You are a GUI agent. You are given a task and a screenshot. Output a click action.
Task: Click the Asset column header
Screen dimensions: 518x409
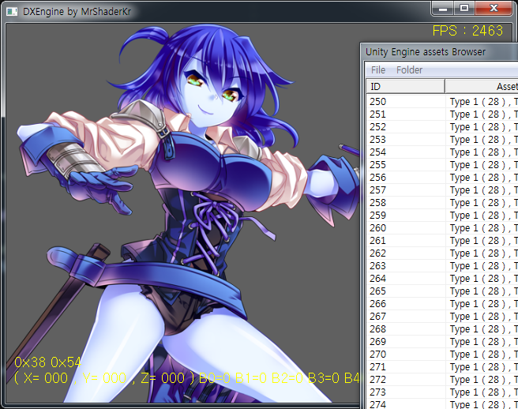tap(482, 87)
